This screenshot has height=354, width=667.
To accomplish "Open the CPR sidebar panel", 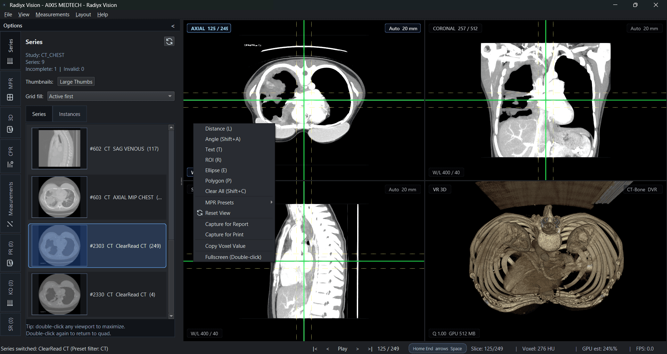I will coord(10,157).
